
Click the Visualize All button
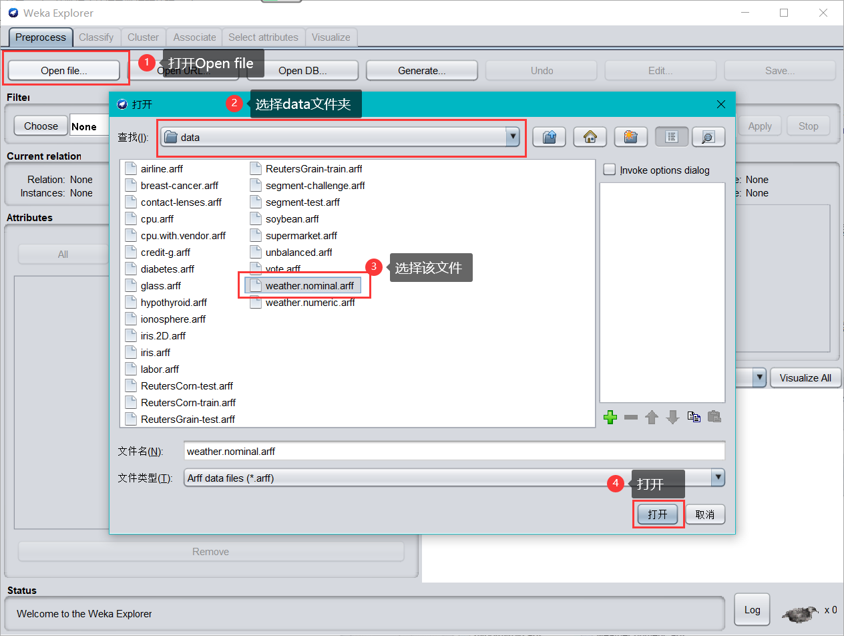tap(805, 377)
